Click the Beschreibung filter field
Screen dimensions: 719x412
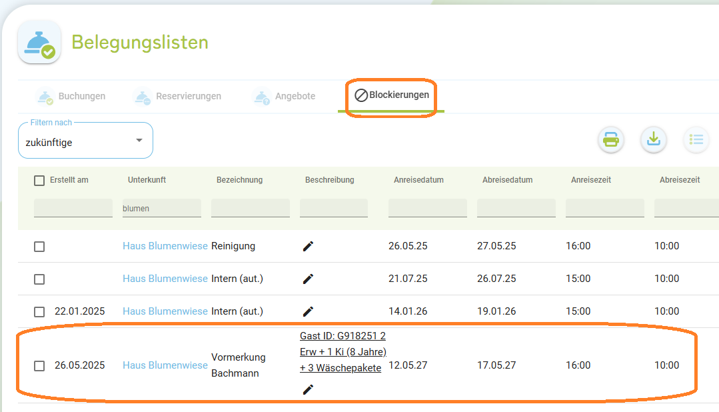point(334,208)
